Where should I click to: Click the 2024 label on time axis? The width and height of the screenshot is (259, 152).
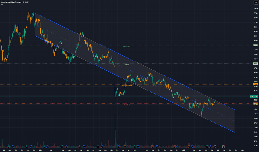pyautogui.click(x=111, y=150)
